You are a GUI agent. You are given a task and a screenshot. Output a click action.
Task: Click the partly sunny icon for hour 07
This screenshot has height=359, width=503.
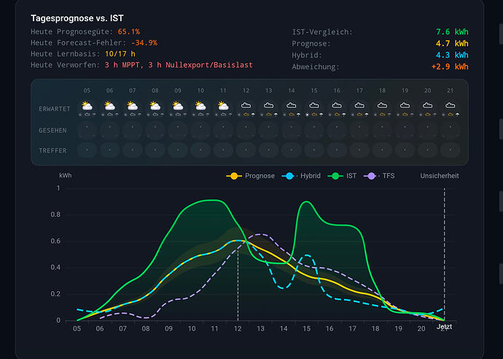pos(133,105)
